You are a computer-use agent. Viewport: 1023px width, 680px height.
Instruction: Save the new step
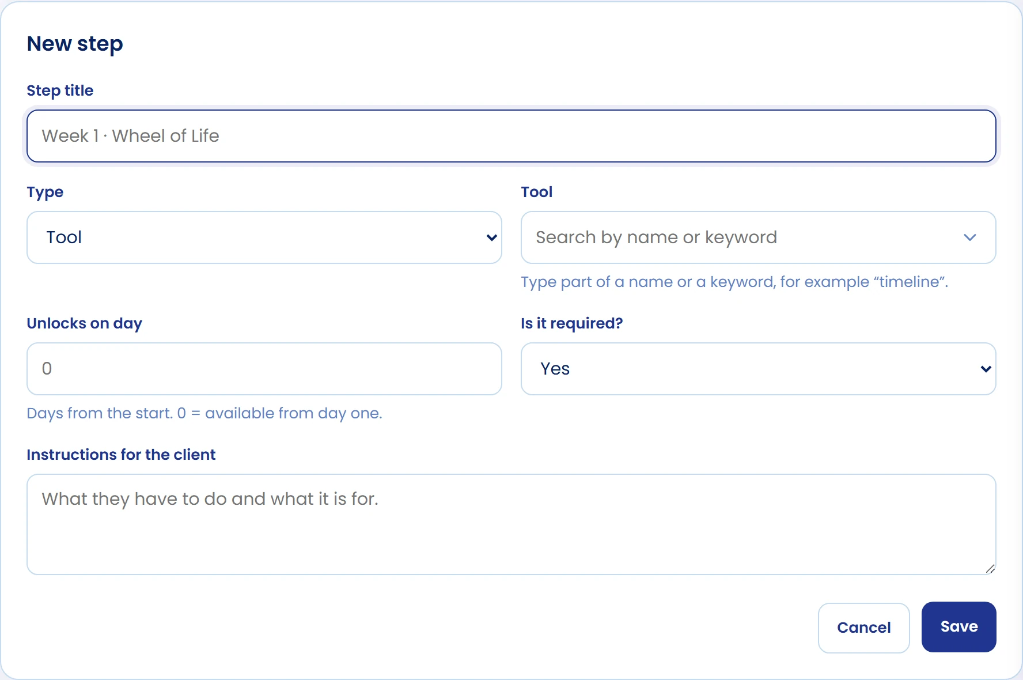tap(958, 627)
